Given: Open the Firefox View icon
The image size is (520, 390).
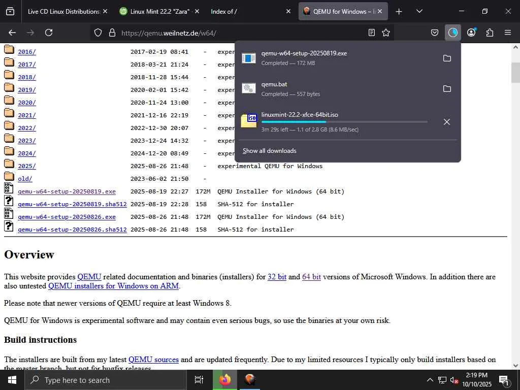Looking at the screenshot, I should pos(10,11).
